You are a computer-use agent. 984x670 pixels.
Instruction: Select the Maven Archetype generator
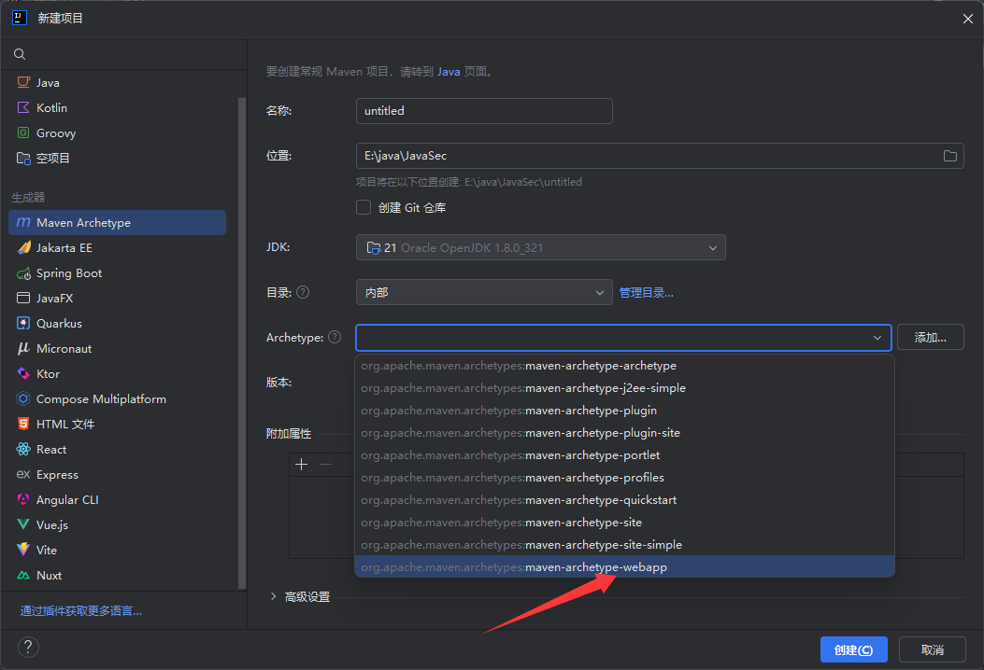[x=118, y=222]
